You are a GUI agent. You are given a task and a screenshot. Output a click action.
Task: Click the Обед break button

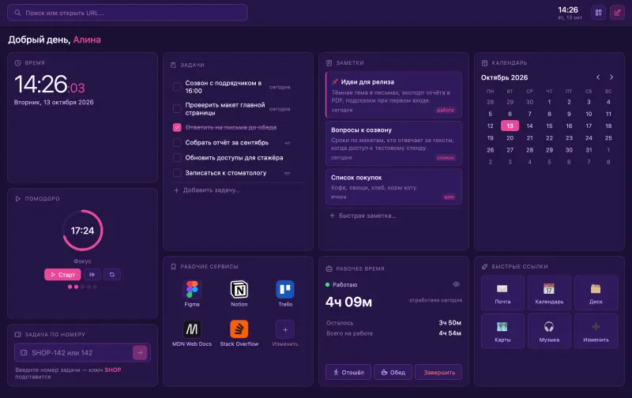pos(393,372)
